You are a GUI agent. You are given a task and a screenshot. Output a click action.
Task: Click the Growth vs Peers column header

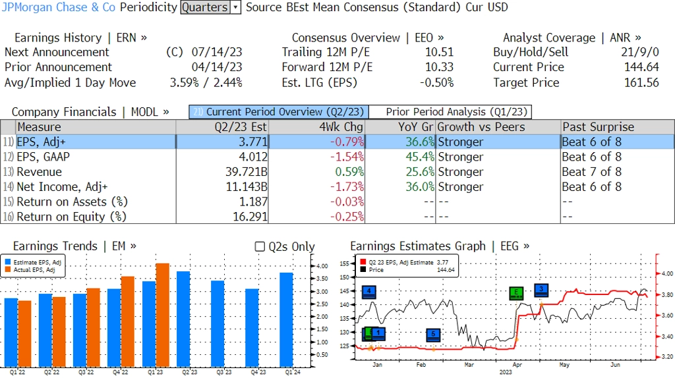(x=498, y=127)
